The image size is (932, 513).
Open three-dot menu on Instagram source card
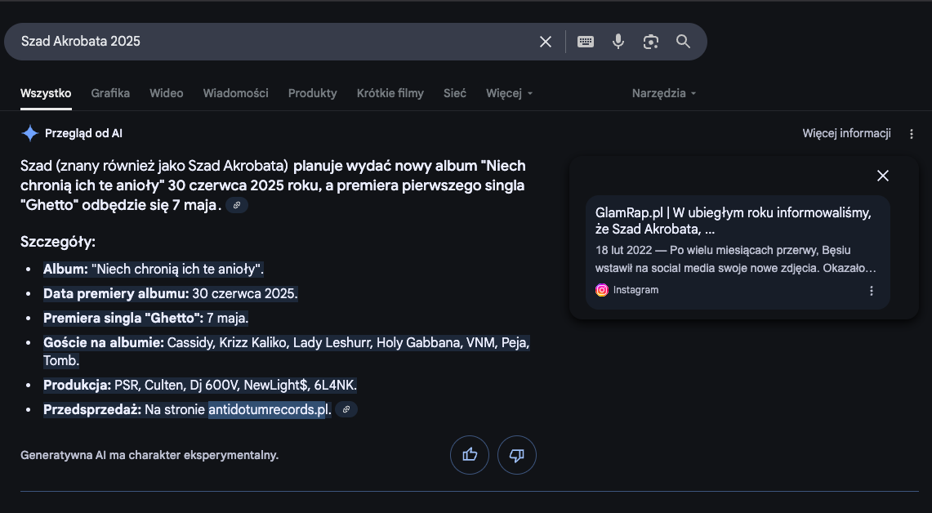pyautogui.click(x=872, y=291)
